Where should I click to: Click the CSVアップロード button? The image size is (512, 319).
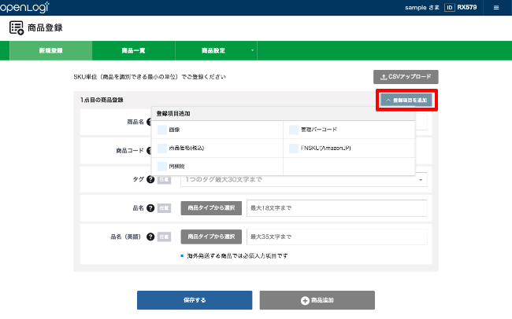click(x=406, y=77)
